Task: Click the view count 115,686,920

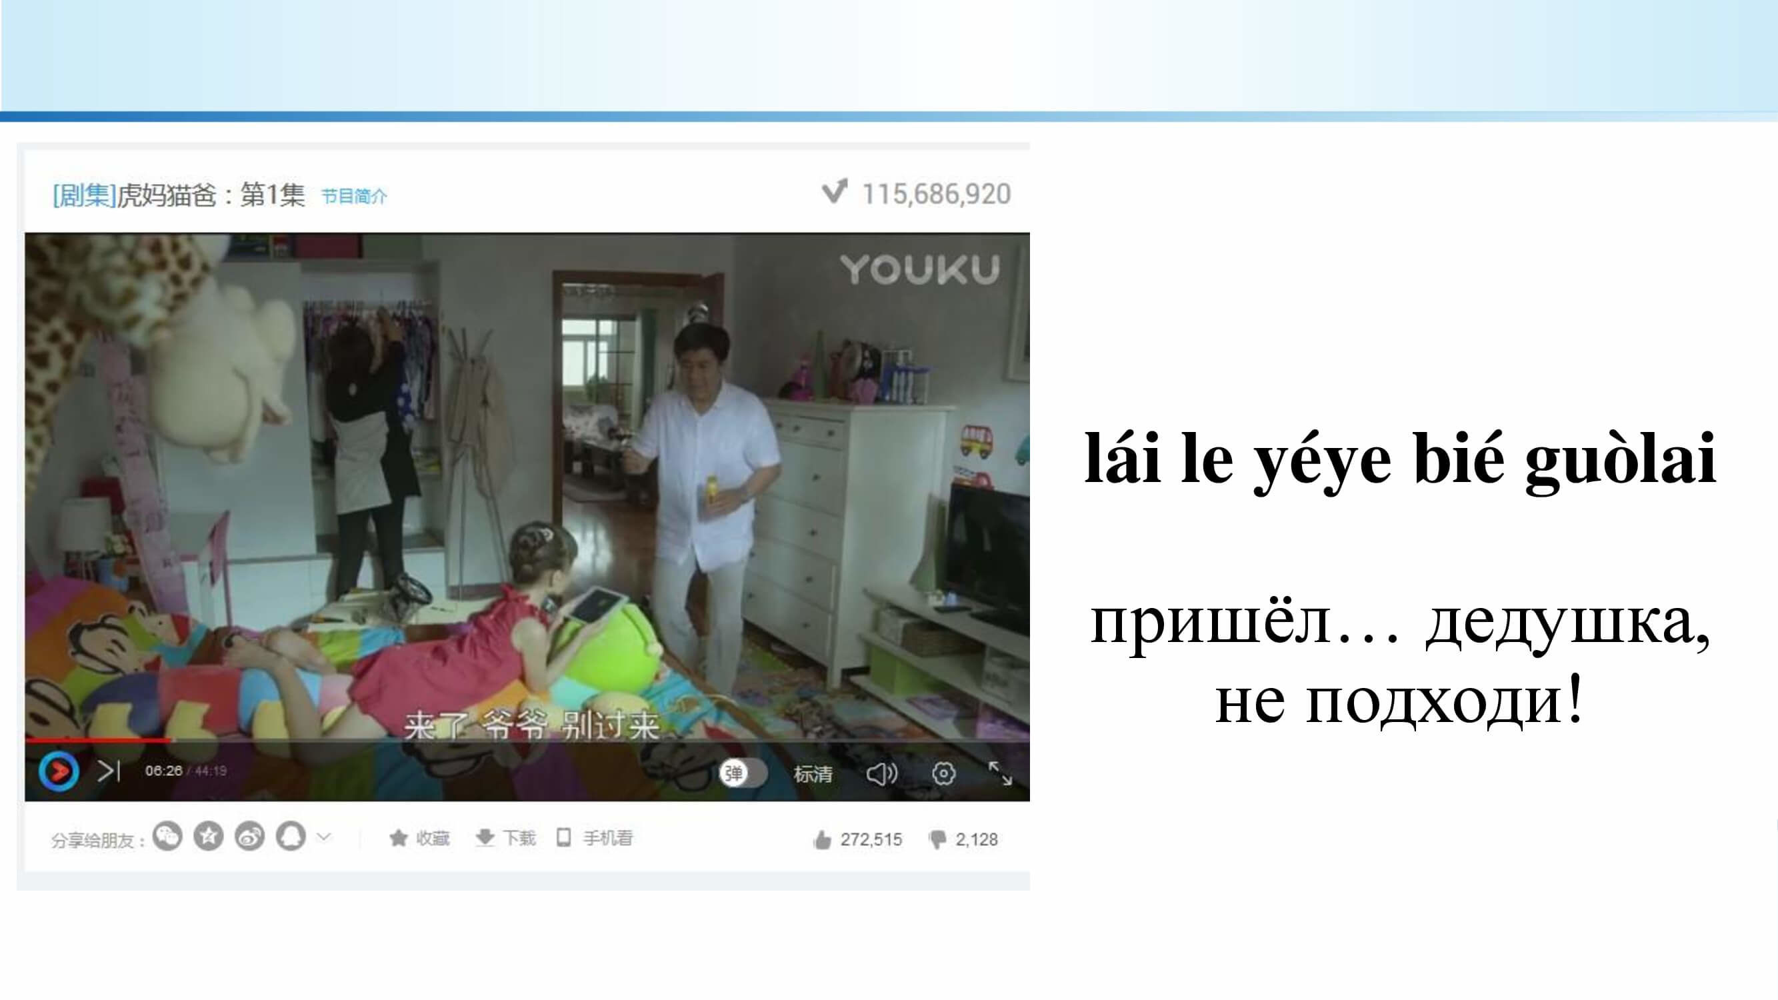Action: [937, 194]
